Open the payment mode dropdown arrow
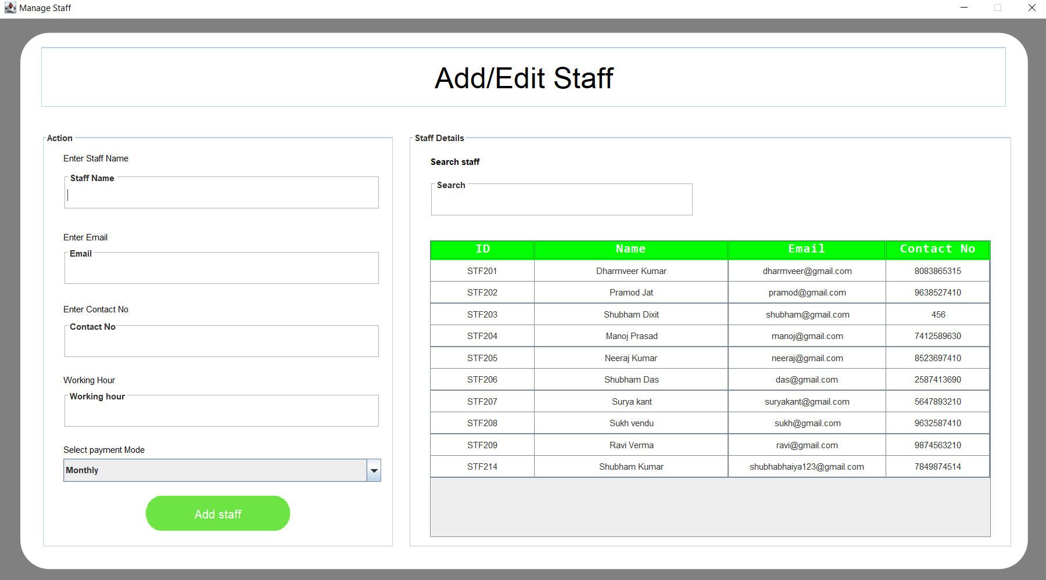This screenshot has width=1046, height=580. [x=374, y=470]
